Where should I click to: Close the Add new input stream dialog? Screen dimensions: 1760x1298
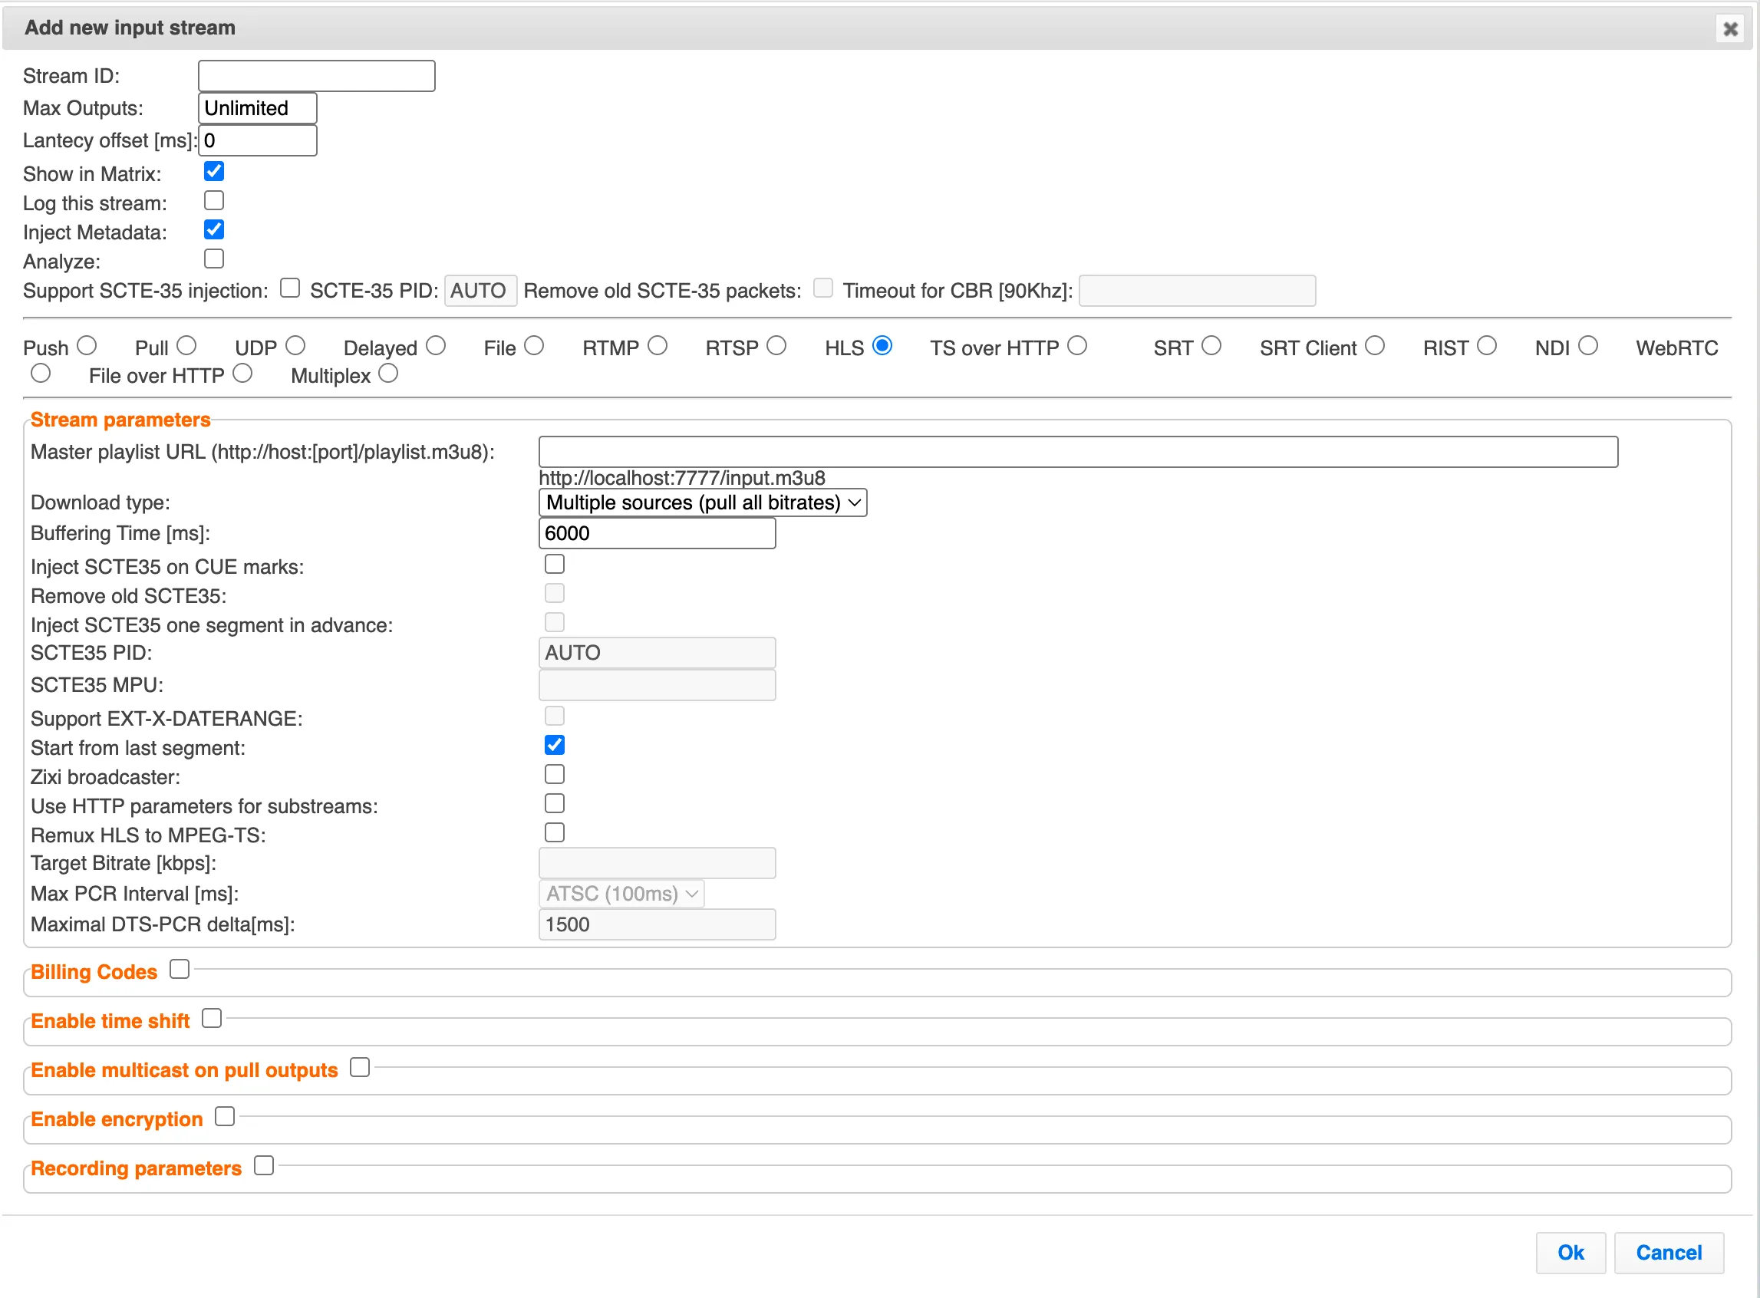(x=1729, y=29)
